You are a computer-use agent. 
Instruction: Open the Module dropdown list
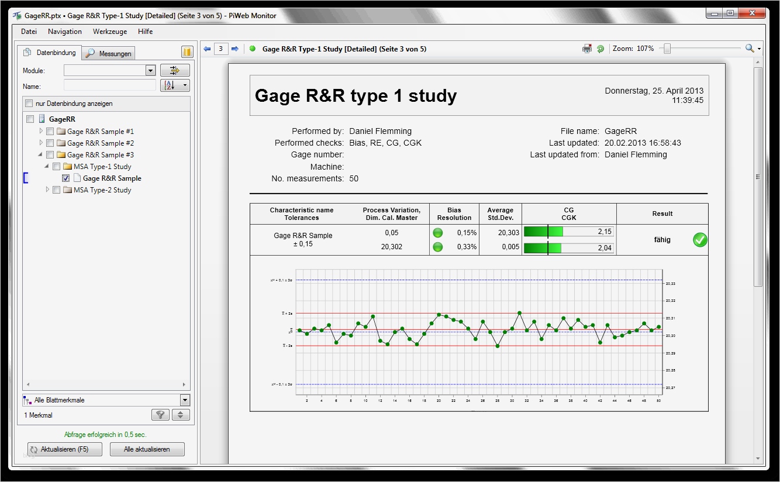(x=150, y=71)
